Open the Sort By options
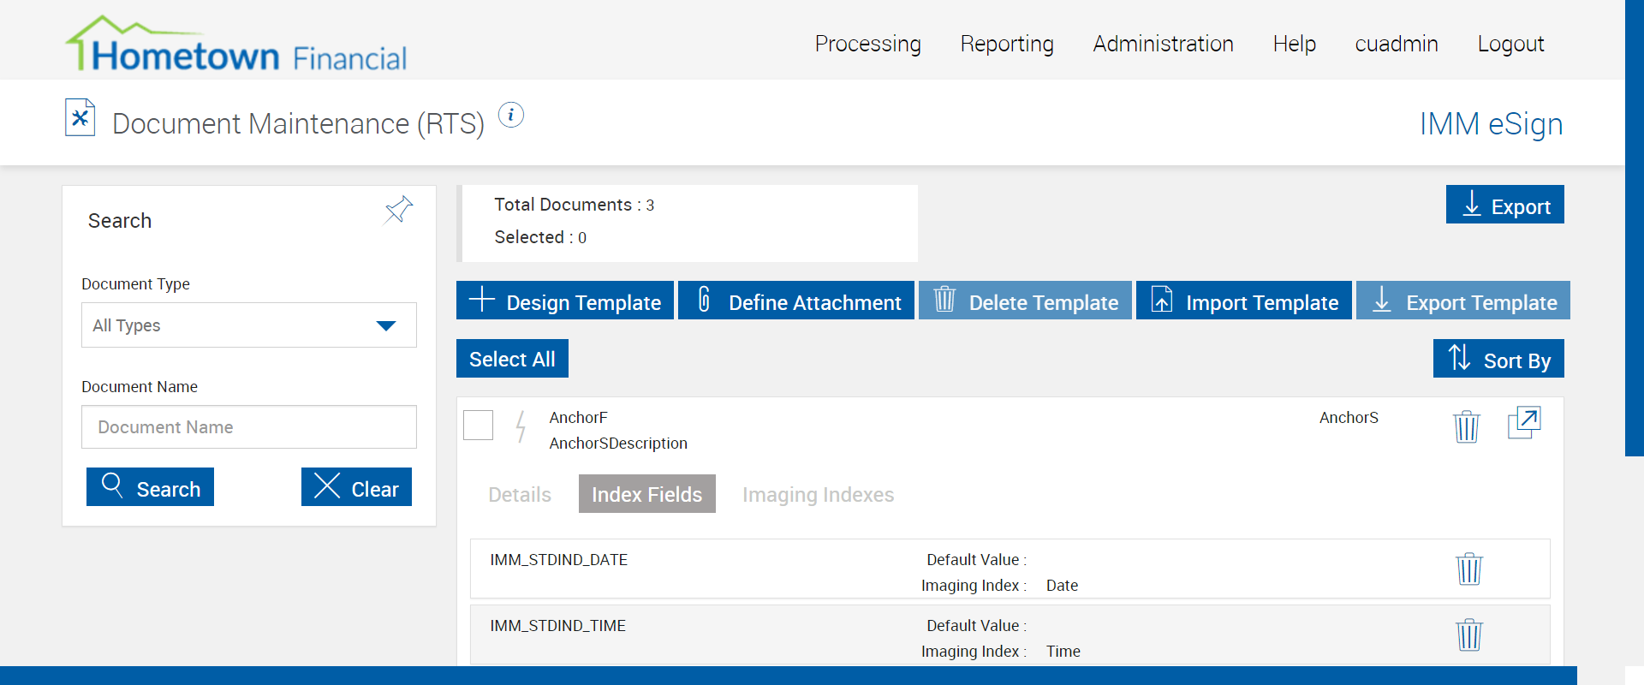Image resolution: width=1644 pixels, height=685 pixels. 1498,359
